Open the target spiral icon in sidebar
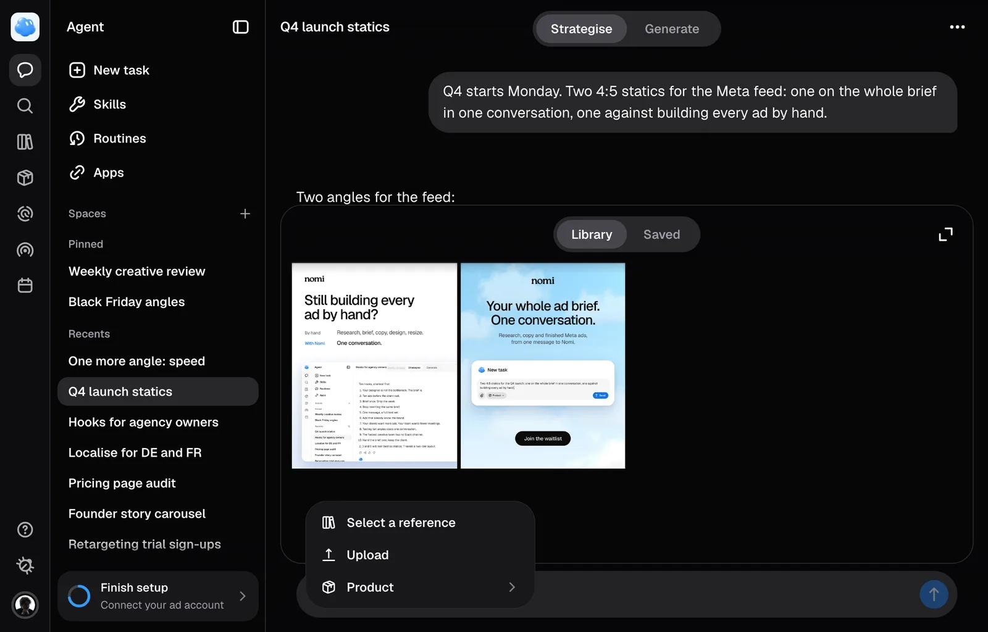988x632 pixels. [x=25, y=214]
